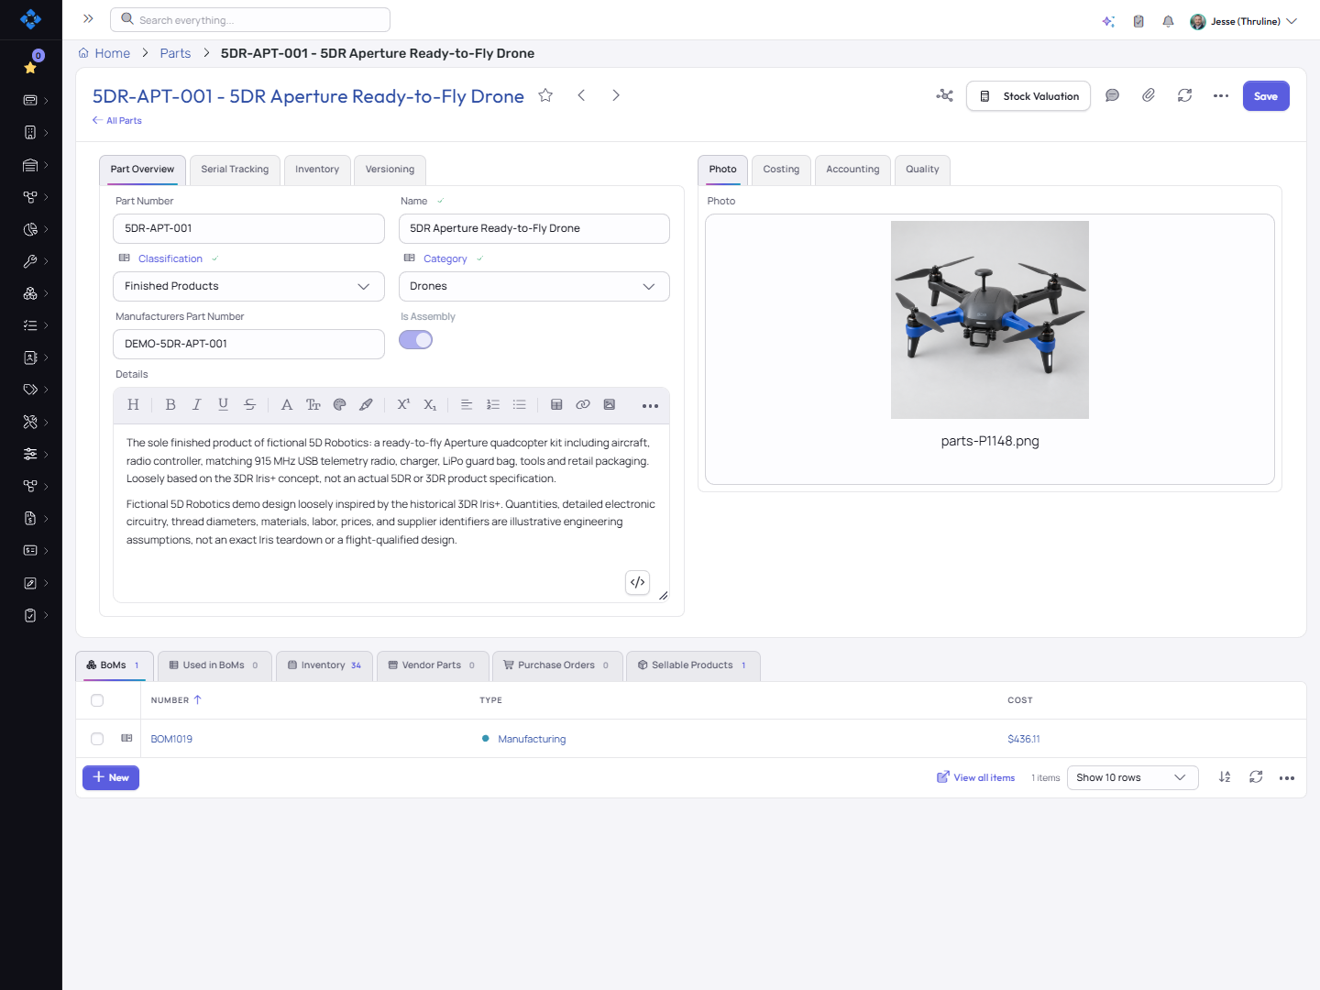The height and width of the screenshot is (990, 1320).
Task: Click the drone photo thumbnail
Action: (x=990, y=320)
